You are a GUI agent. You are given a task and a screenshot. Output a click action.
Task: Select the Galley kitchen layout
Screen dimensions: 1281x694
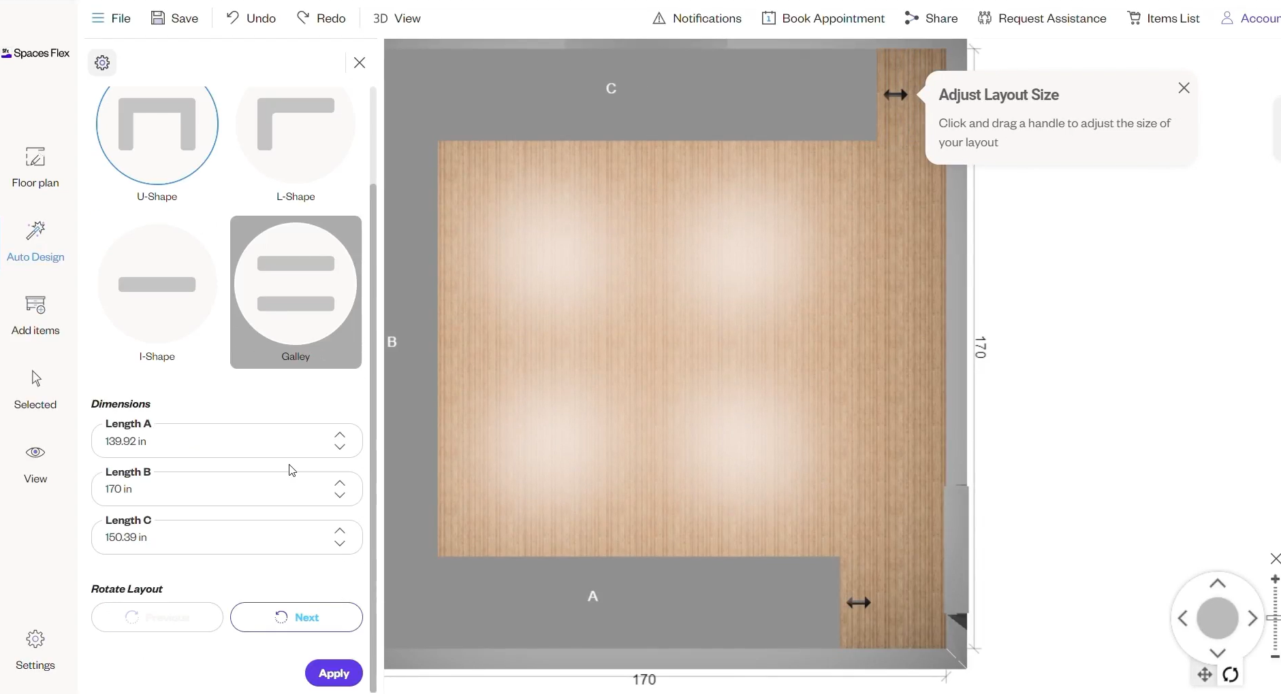[296, 293]
